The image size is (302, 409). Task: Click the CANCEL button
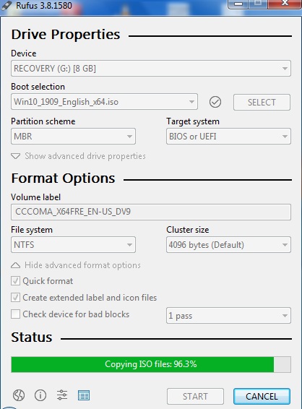click(262, 397)
